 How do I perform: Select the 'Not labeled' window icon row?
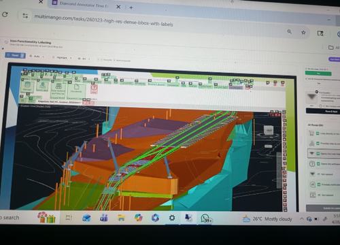[324, 195]
